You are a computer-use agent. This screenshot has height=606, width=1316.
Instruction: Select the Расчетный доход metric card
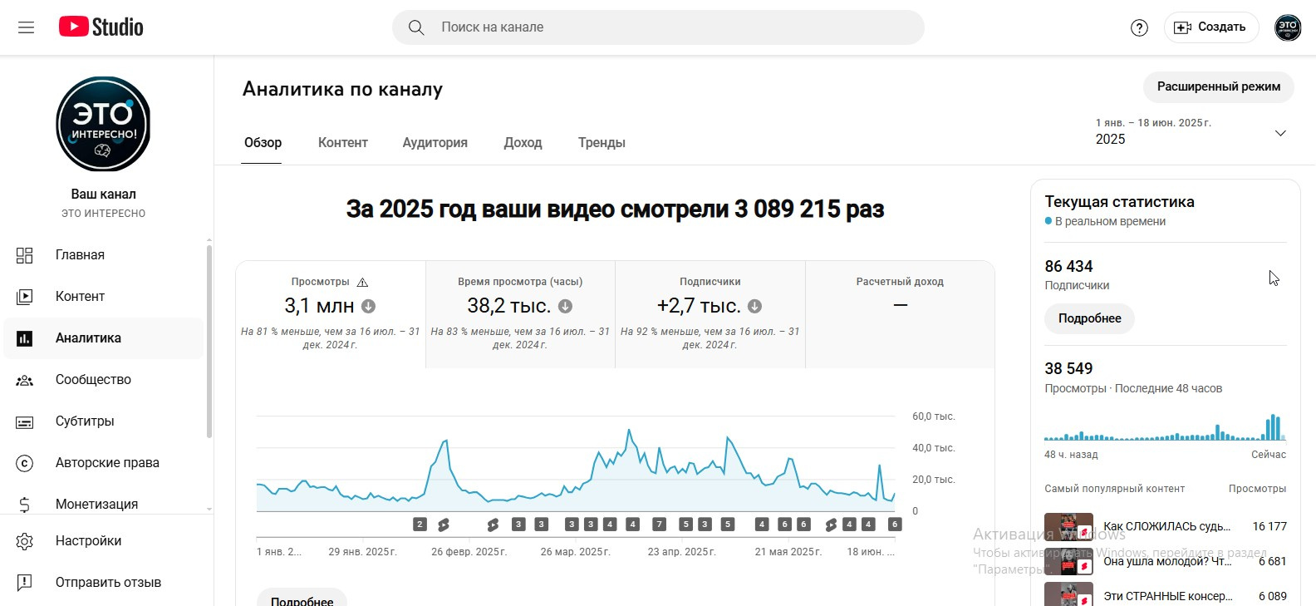tap(900, 314)
